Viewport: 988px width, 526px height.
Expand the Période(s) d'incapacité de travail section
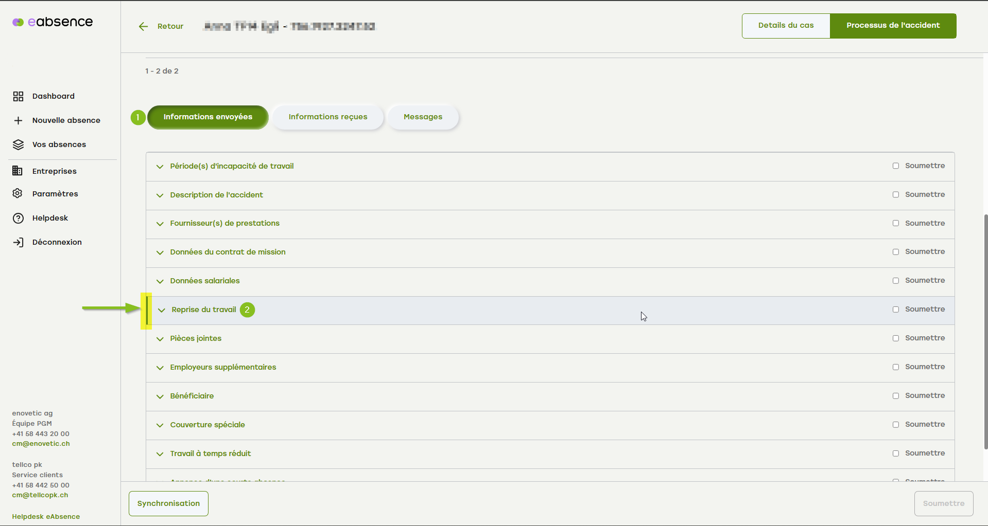click(x=160, y=167)
